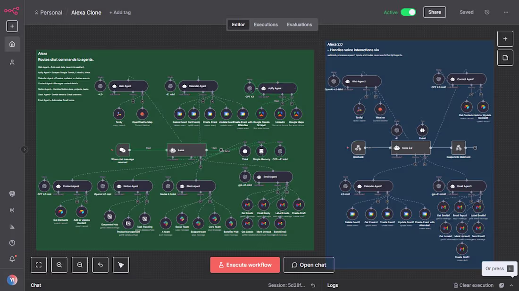The height and width of the screenshot is (291, 519).
Task: Switch to the Editor tab
Action: (x=238, y=25)
